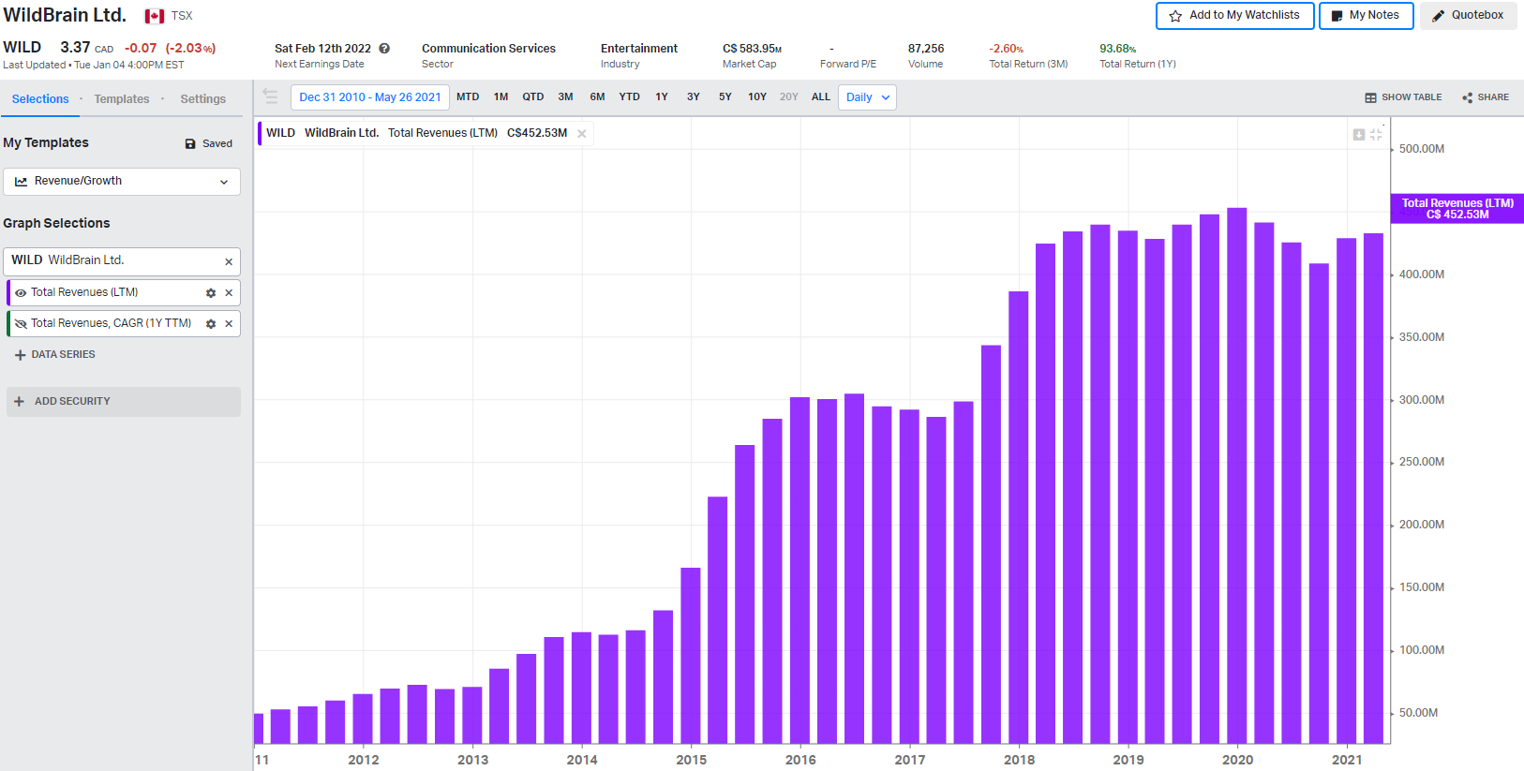This screenshot has height=771, width=1524.
Task: Click the purple Total Revenues (LTM) axis label
Action: click(1457, 209)
